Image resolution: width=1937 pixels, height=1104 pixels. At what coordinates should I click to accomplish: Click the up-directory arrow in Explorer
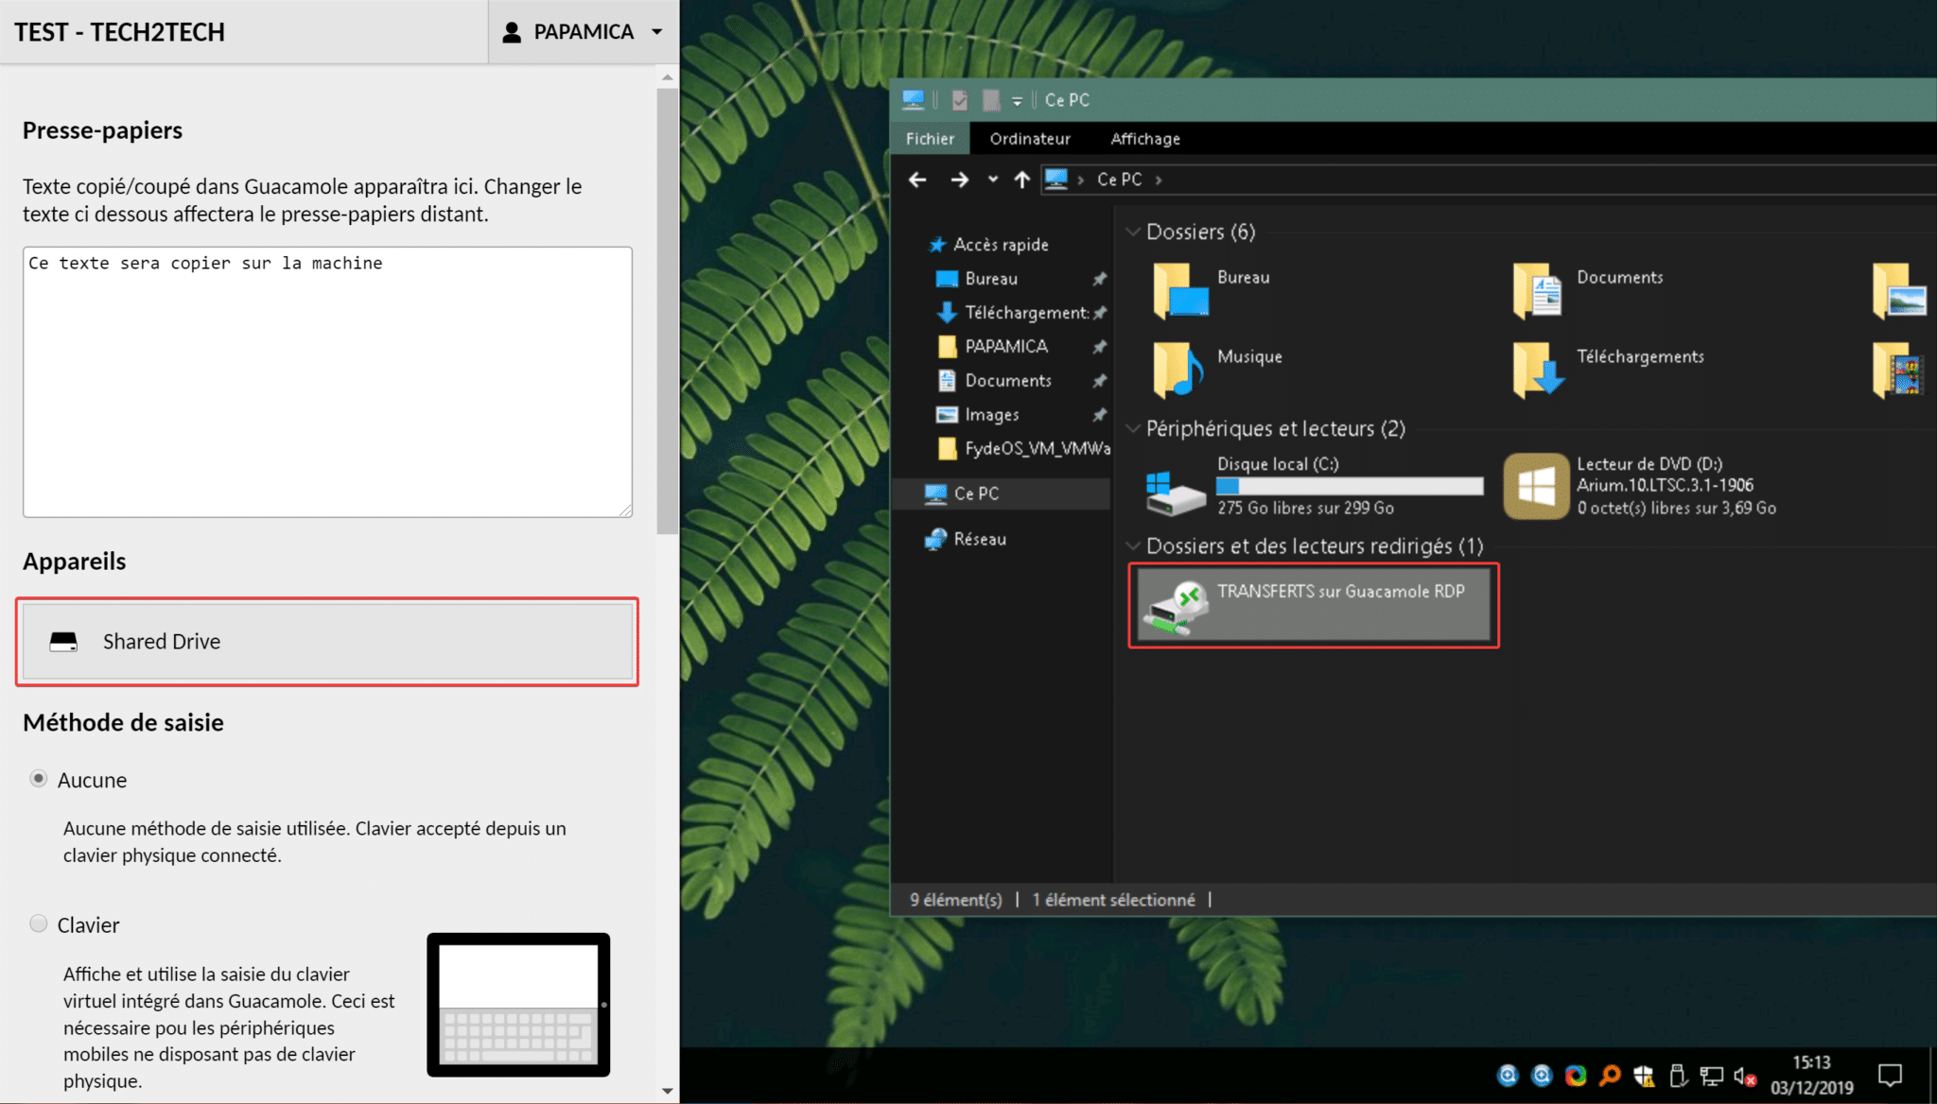[1021, 180]
